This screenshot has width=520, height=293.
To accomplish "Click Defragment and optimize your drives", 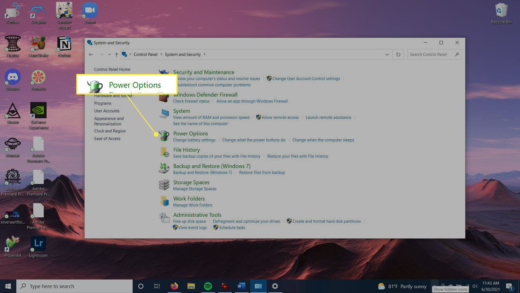I will 246,221.
